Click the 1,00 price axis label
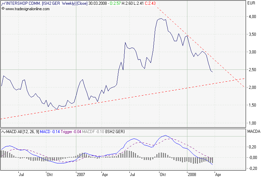This screenshot has height=177, width=262. 252,123
